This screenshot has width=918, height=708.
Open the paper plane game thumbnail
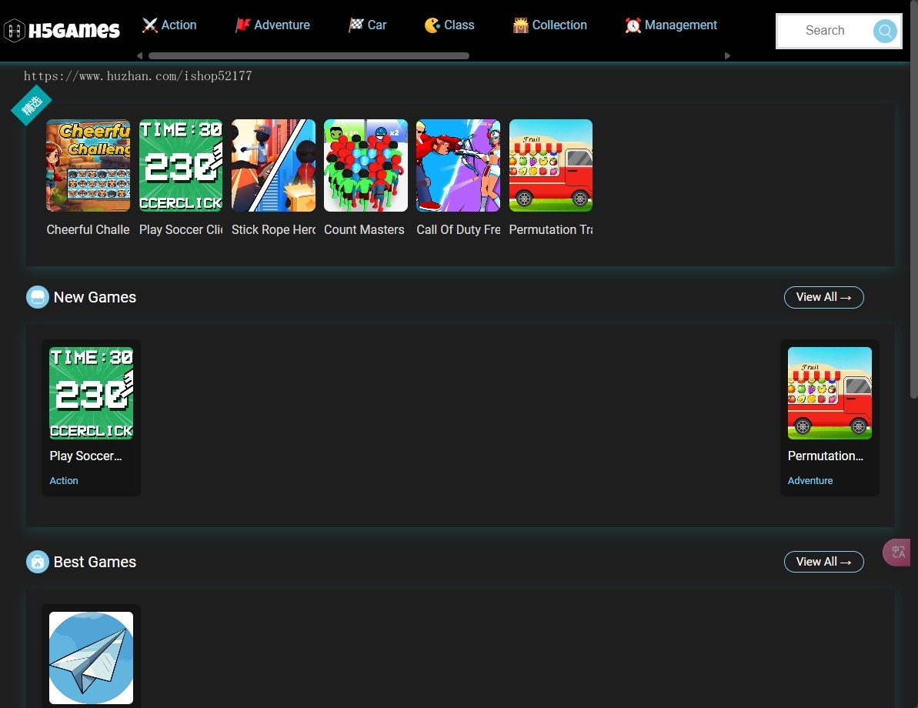pyautogui.click(x=92, y=658)
